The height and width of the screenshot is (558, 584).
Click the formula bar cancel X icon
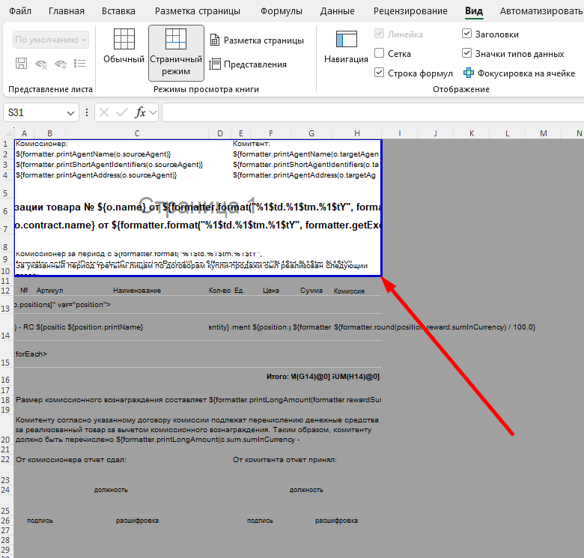[104, 112]
